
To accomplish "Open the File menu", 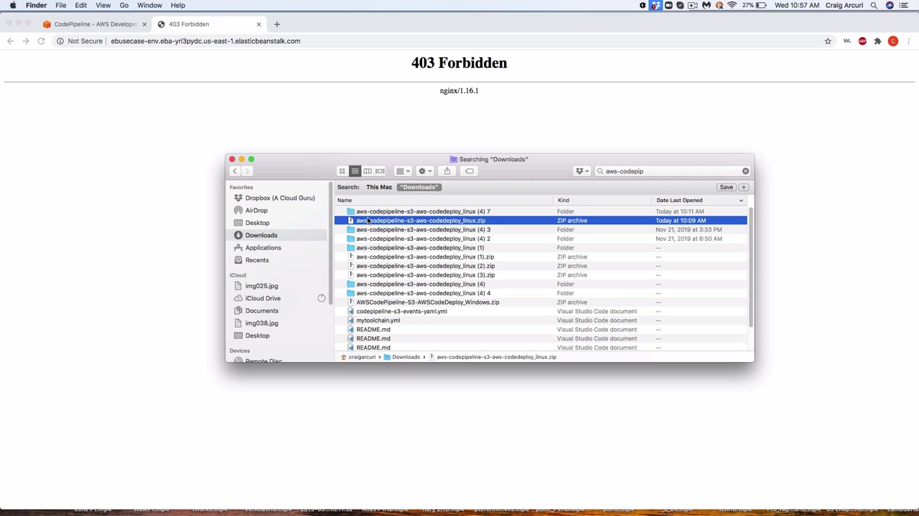I will [61, 5].
